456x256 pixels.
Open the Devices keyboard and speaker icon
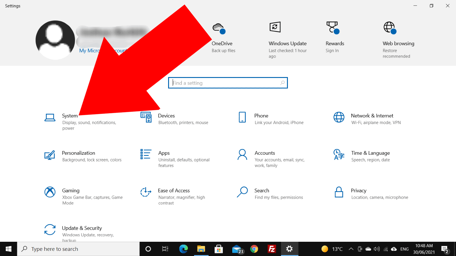pyautogui.click(x=146, y=117)
